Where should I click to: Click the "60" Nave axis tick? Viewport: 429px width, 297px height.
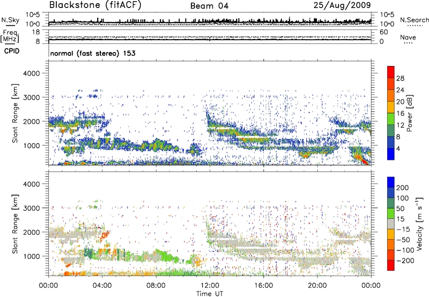tap(383, 32)
